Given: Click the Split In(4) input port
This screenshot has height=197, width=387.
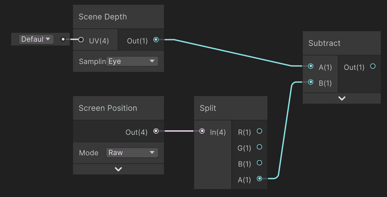Looking at the screenshot, I should tap(202, 131).
